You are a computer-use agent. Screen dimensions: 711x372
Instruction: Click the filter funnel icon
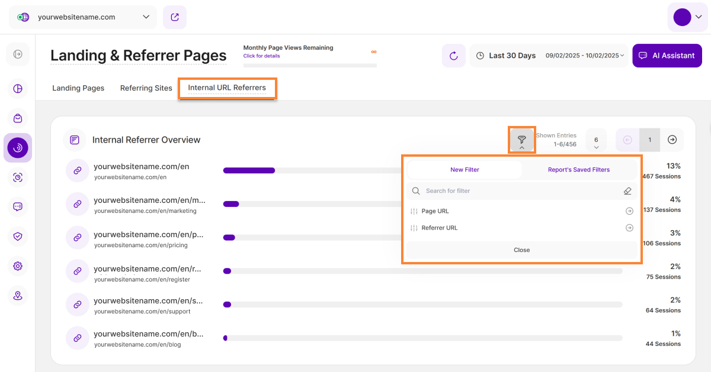click(521, 140)
